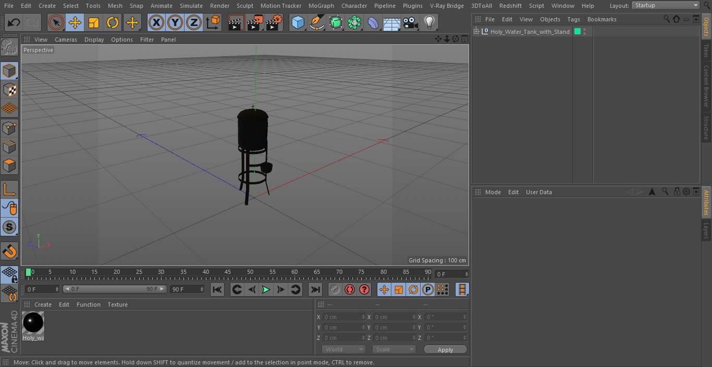Switch to Model mode
The image size is (712, 367).
pyautogui.click(x=9, y=71)
